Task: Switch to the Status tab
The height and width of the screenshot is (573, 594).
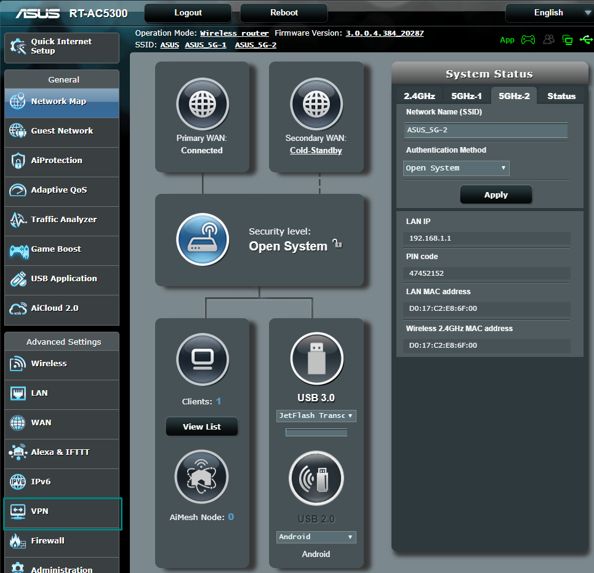Action: 561,96
